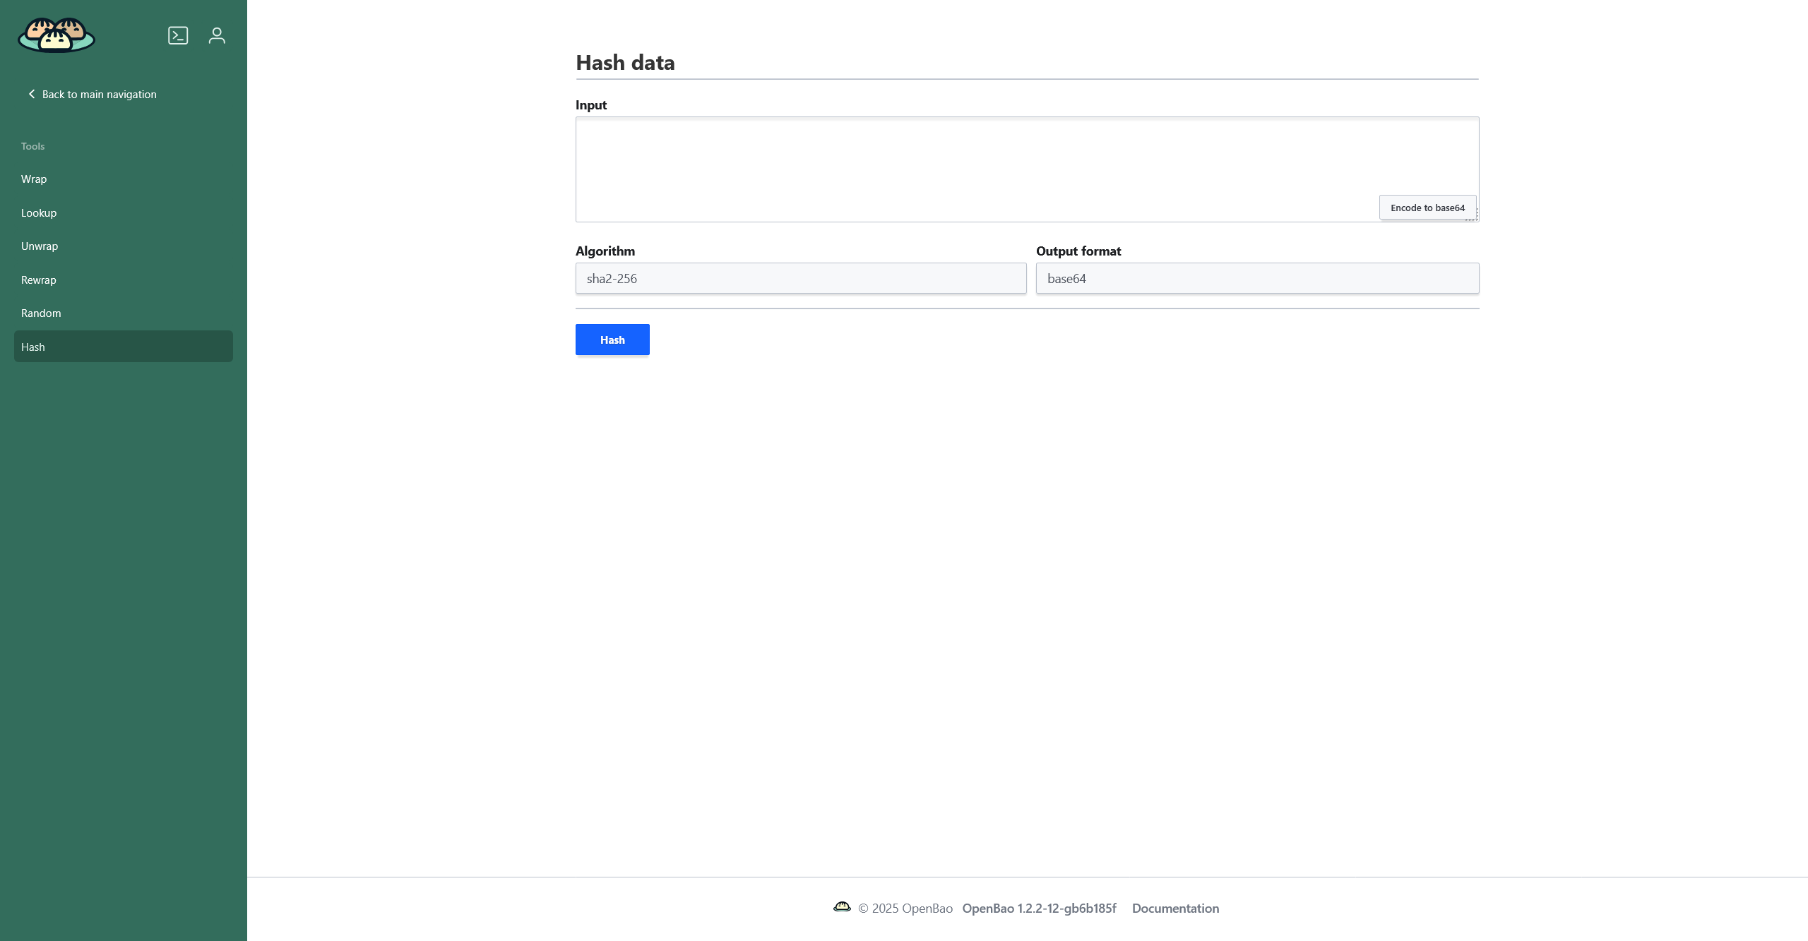This screenshot has height=941, width=1808.
Task: Open the user account menu icon
Action: tap(216, 35)
